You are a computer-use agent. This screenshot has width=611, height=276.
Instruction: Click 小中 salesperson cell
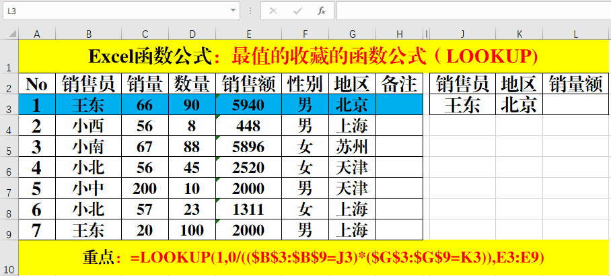coord(88,188)
